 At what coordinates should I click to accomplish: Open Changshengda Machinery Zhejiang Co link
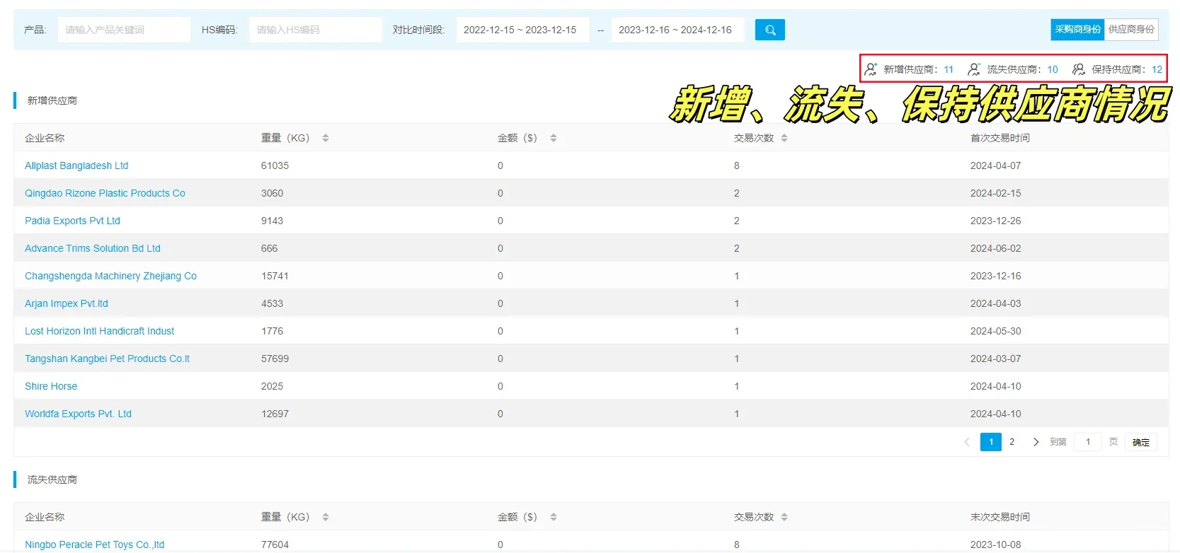pyautogui.click(x=110, y=276)
